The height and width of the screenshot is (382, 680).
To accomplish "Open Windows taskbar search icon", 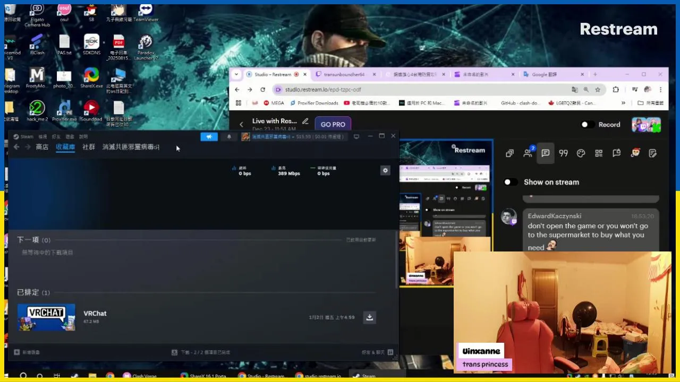I will tap(23, 376).
